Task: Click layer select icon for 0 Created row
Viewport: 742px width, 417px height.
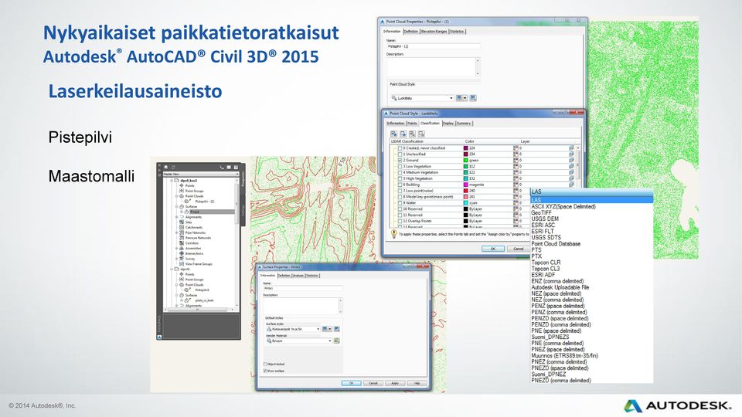Action: point(571,148)
